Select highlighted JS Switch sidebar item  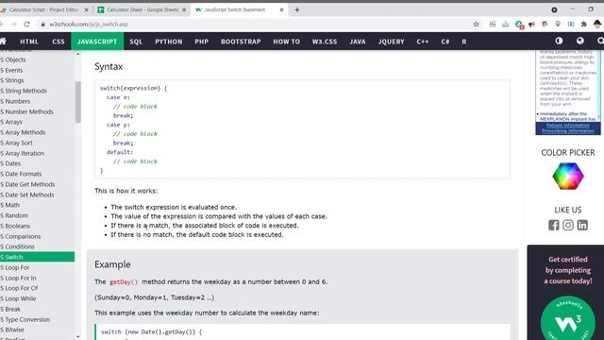(38, 257)
